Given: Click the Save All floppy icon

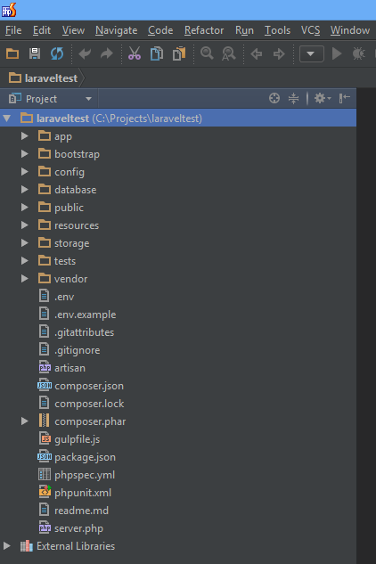Looking at the screenshot, I should pos(35,54).
